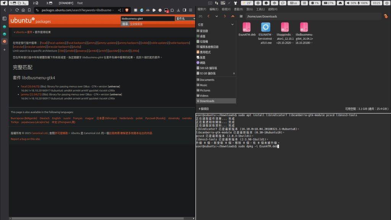Bookmark the current page
The width and height of the screenshot is (391, 220).
(29, 10)
